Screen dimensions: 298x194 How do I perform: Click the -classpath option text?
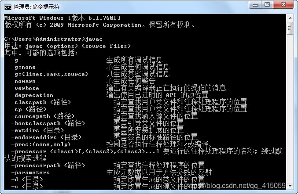pyautogui.click(x=29, y=102)
